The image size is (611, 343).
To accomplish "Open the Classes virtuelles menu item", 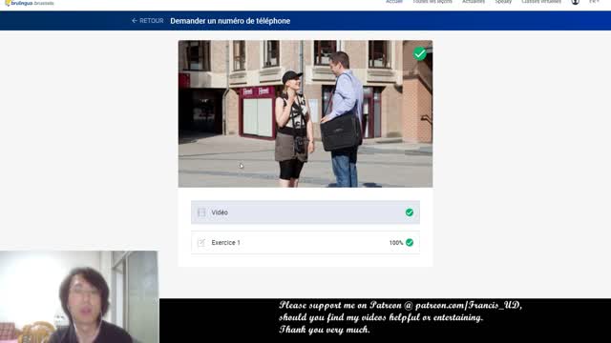I will (541, 2).
